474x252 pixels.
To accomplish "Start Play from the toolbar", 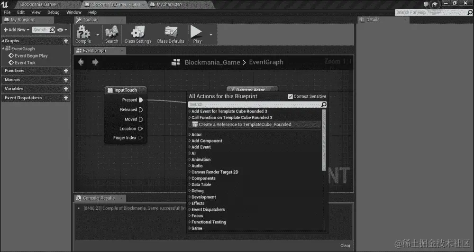I will (197, 35).
